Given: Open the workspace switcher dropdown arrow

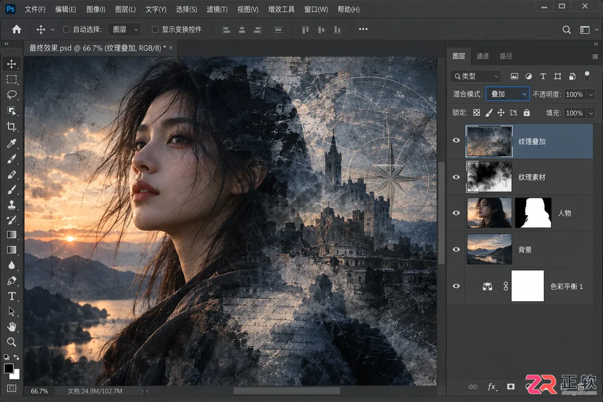Looking at the screenshot, I should click(x=597, y=30).
